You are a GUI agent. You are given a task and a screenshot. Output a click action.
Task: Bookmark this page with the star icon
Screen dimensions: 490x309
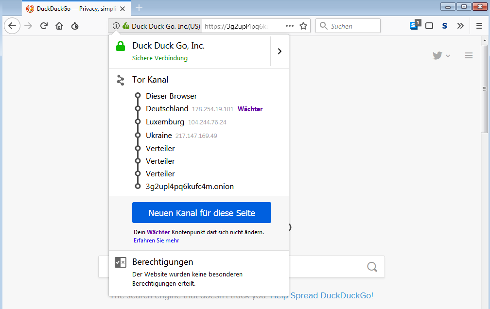coord(303,26)
